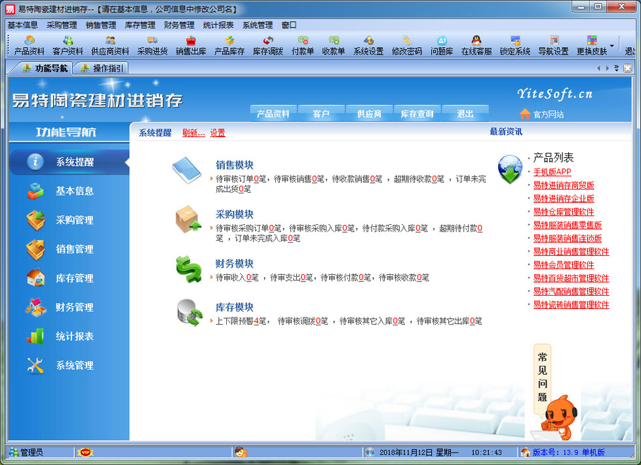
Task: Open 产品资料 toolbar icon
Action: click(29, 45)
